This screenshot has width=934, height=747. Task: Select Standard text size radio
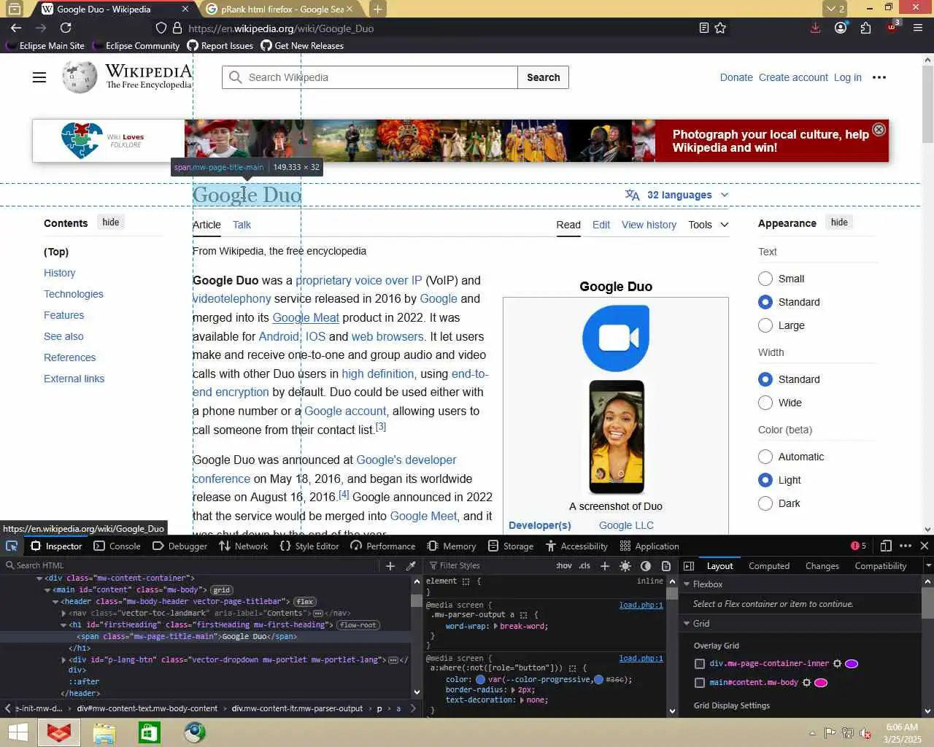(x=765, y=302)
